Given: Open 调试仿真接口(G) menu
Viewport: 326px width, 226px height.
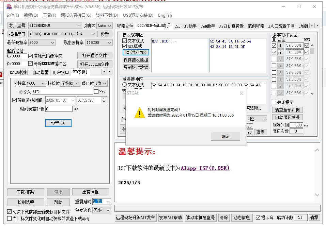Looking at the screenshot, I should point(76,15).
